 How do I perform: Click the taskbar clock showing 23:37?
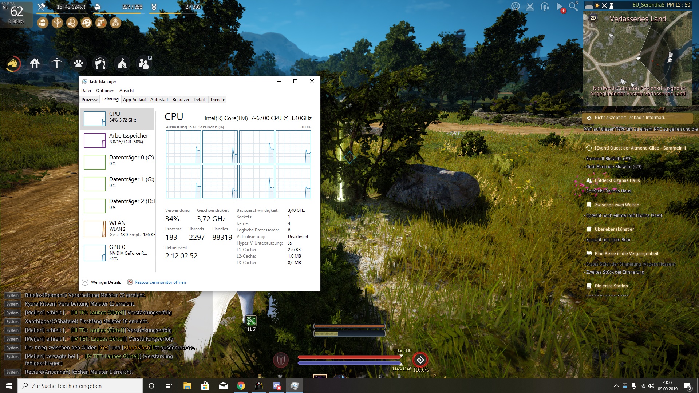coord(667,386)
